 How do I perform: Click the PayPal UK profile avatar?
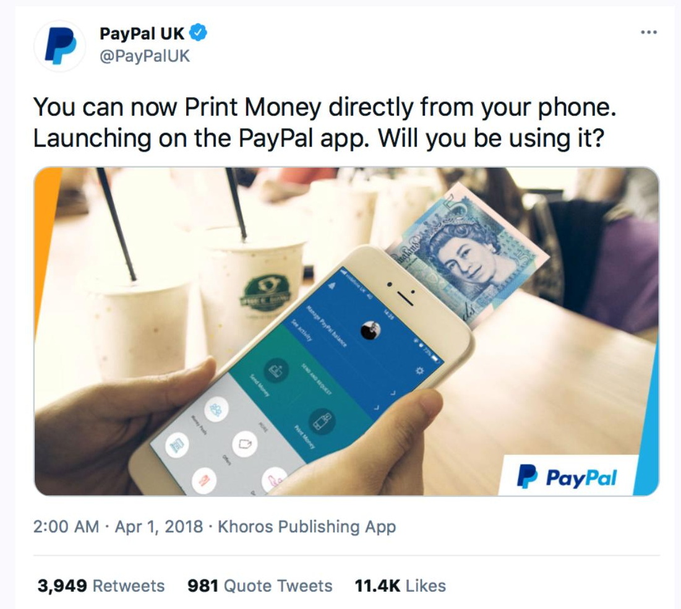tap(60, 45)
